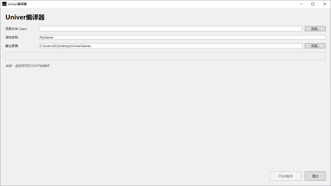Minimize the Univer编译器 window
The image size is (331, 186).
click(x=301, y=4)
